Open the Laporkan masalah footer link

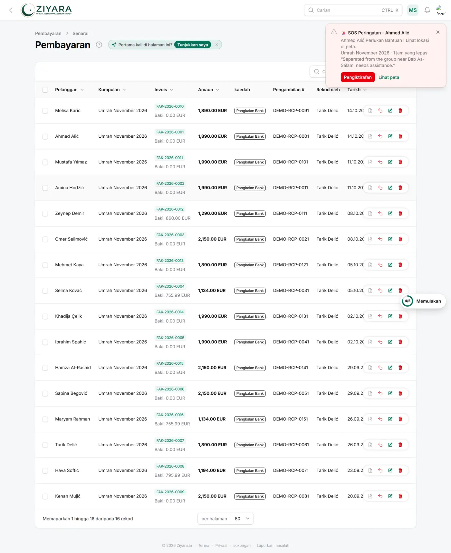(x=273, y=546)
